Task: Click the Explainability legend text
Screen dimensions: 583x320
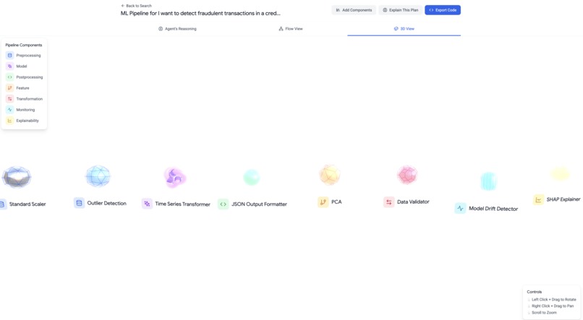Action: (27, 121)
